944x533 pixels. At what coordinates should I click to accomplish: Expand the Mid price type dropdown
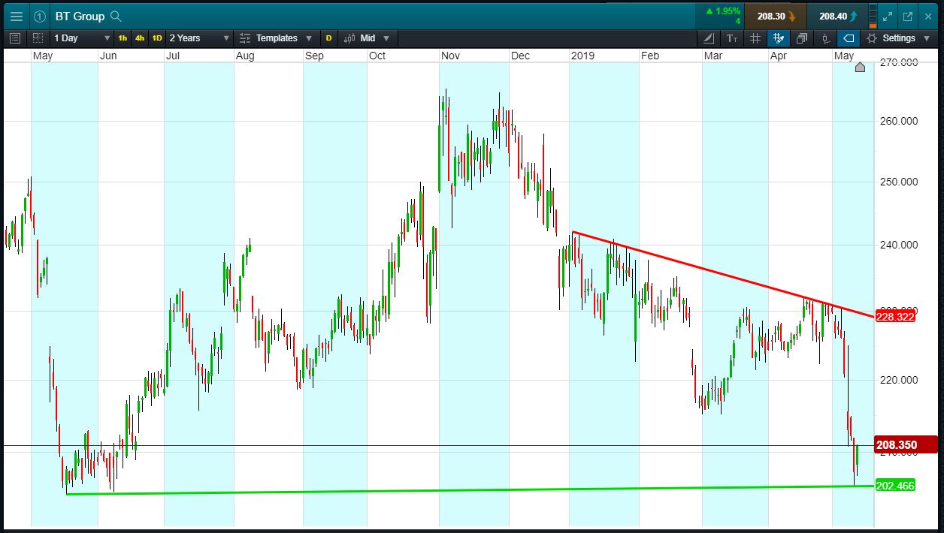375,38
